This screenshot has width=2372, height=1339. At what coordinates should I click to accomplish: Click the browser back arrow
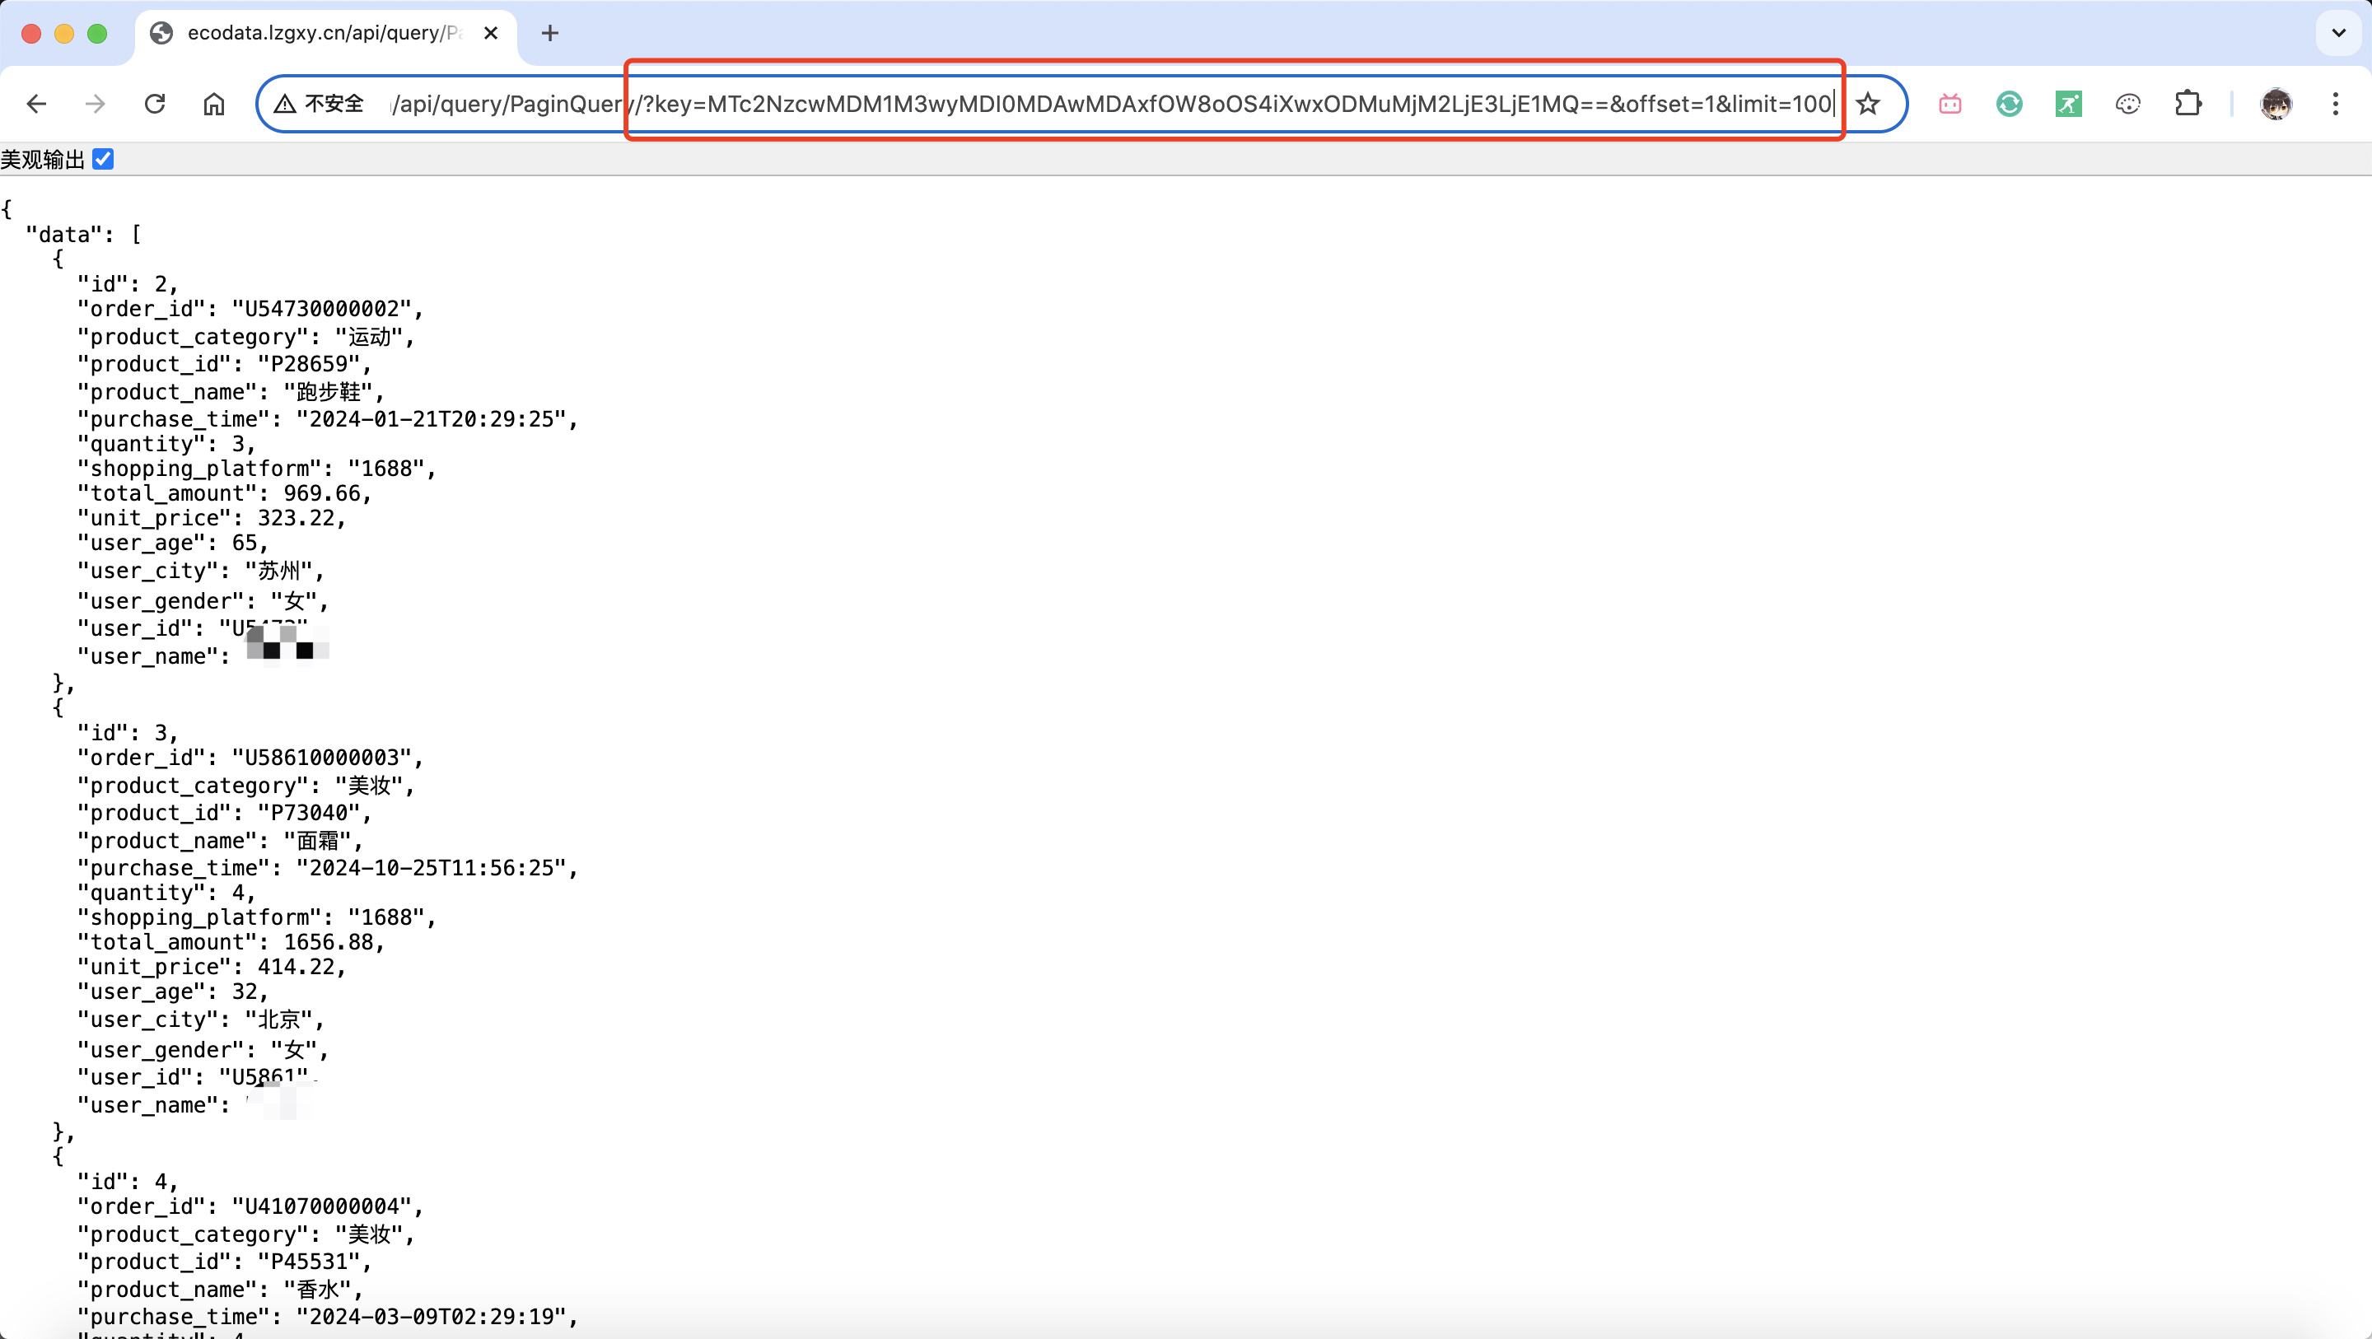point(37,104)
